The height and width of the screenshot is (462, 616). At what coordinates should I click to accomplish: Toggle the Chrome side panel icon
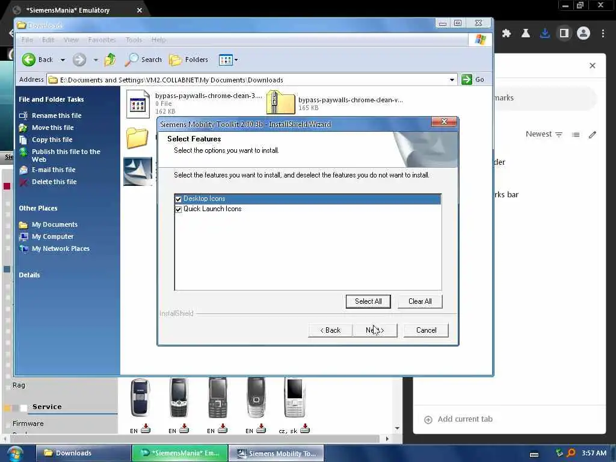pyautogui.click(x=564, y=34)
